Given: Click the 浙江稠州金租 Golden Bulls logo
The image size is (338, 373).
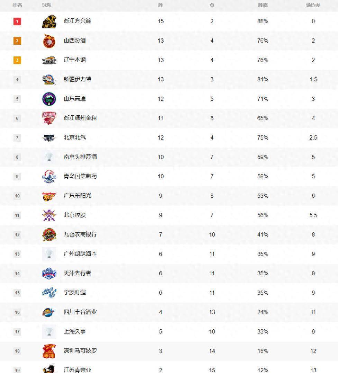Looking at the screenshot, I should coord(49,118).
